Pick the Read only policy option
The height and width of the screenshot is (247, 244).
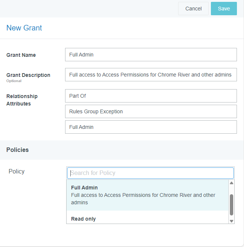click(84, 219)
